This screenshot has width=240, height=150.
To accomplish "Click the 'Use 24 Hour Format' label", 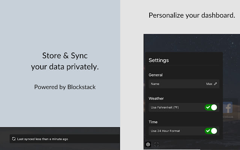I will (x=165, y=131).
